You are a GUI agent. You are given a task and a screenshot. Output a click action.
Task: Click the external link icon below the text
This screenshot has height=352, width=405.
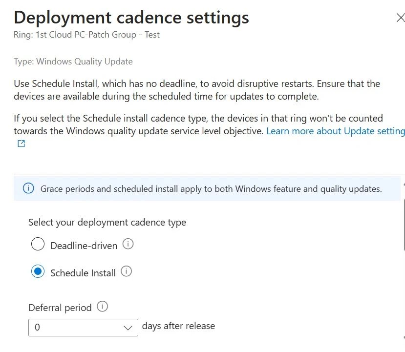click(x=21, y=144)
